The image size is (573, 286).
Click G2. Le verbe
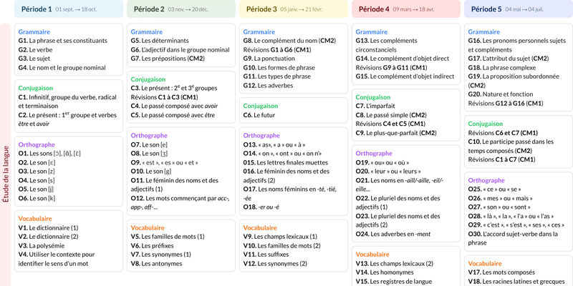[35, 49]
